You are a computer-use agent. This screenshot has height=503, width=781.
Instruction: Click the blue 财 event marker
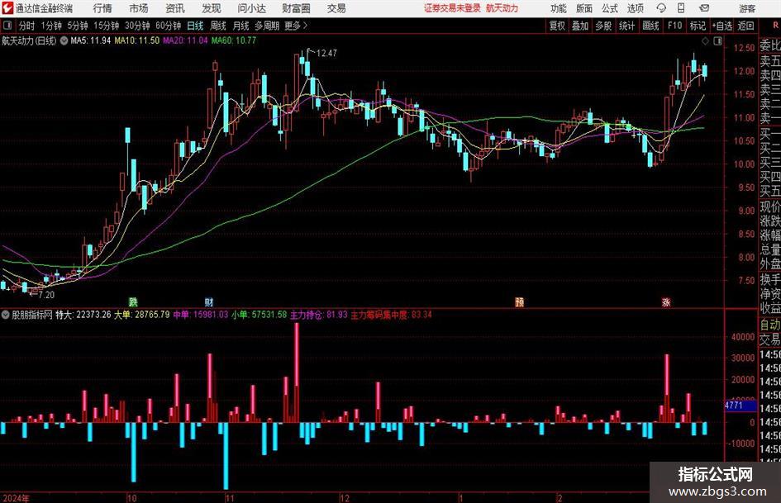point(209,301)
